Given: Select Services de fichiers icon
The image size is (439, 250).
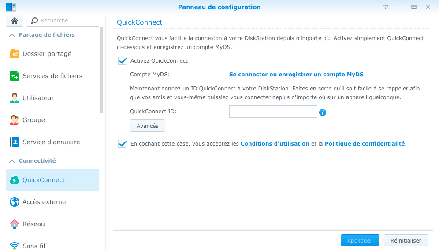Looking at the screenshot, I should pyautogui.click(x=15, y=76).
